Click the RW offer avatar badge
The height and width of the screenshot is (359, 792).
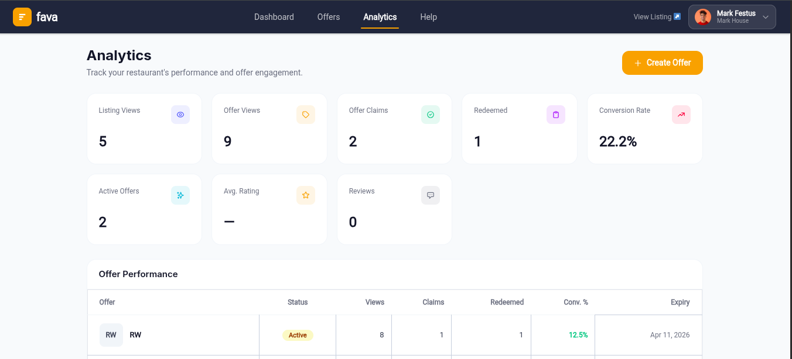[111, 335]
